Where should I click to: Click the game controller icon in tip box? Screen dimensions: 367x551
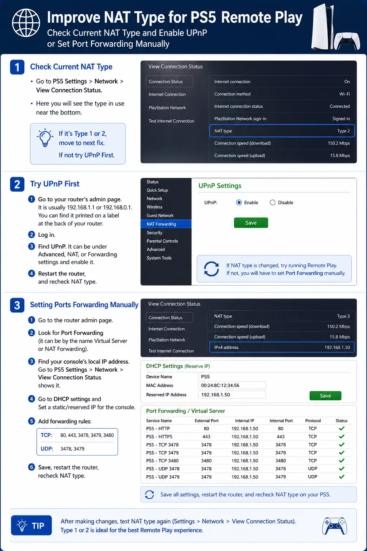click(x=334, y=526)
